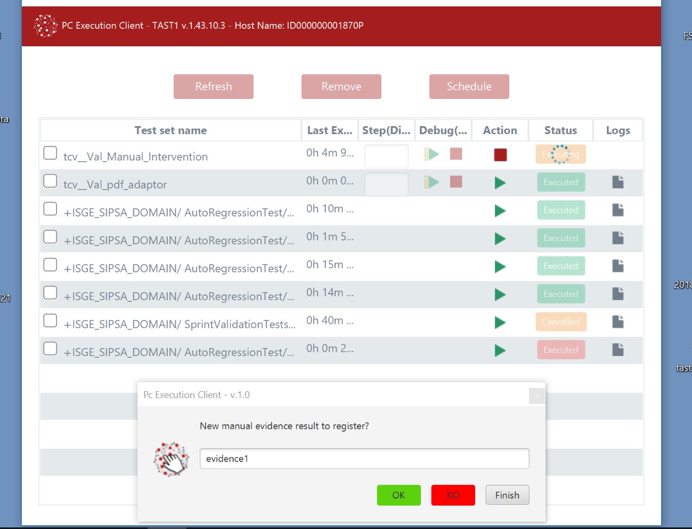Select the tcv__Val_pdf_adaptor checkbox
This screenshot has height=529, width=692.
click(x=50, y=181)
